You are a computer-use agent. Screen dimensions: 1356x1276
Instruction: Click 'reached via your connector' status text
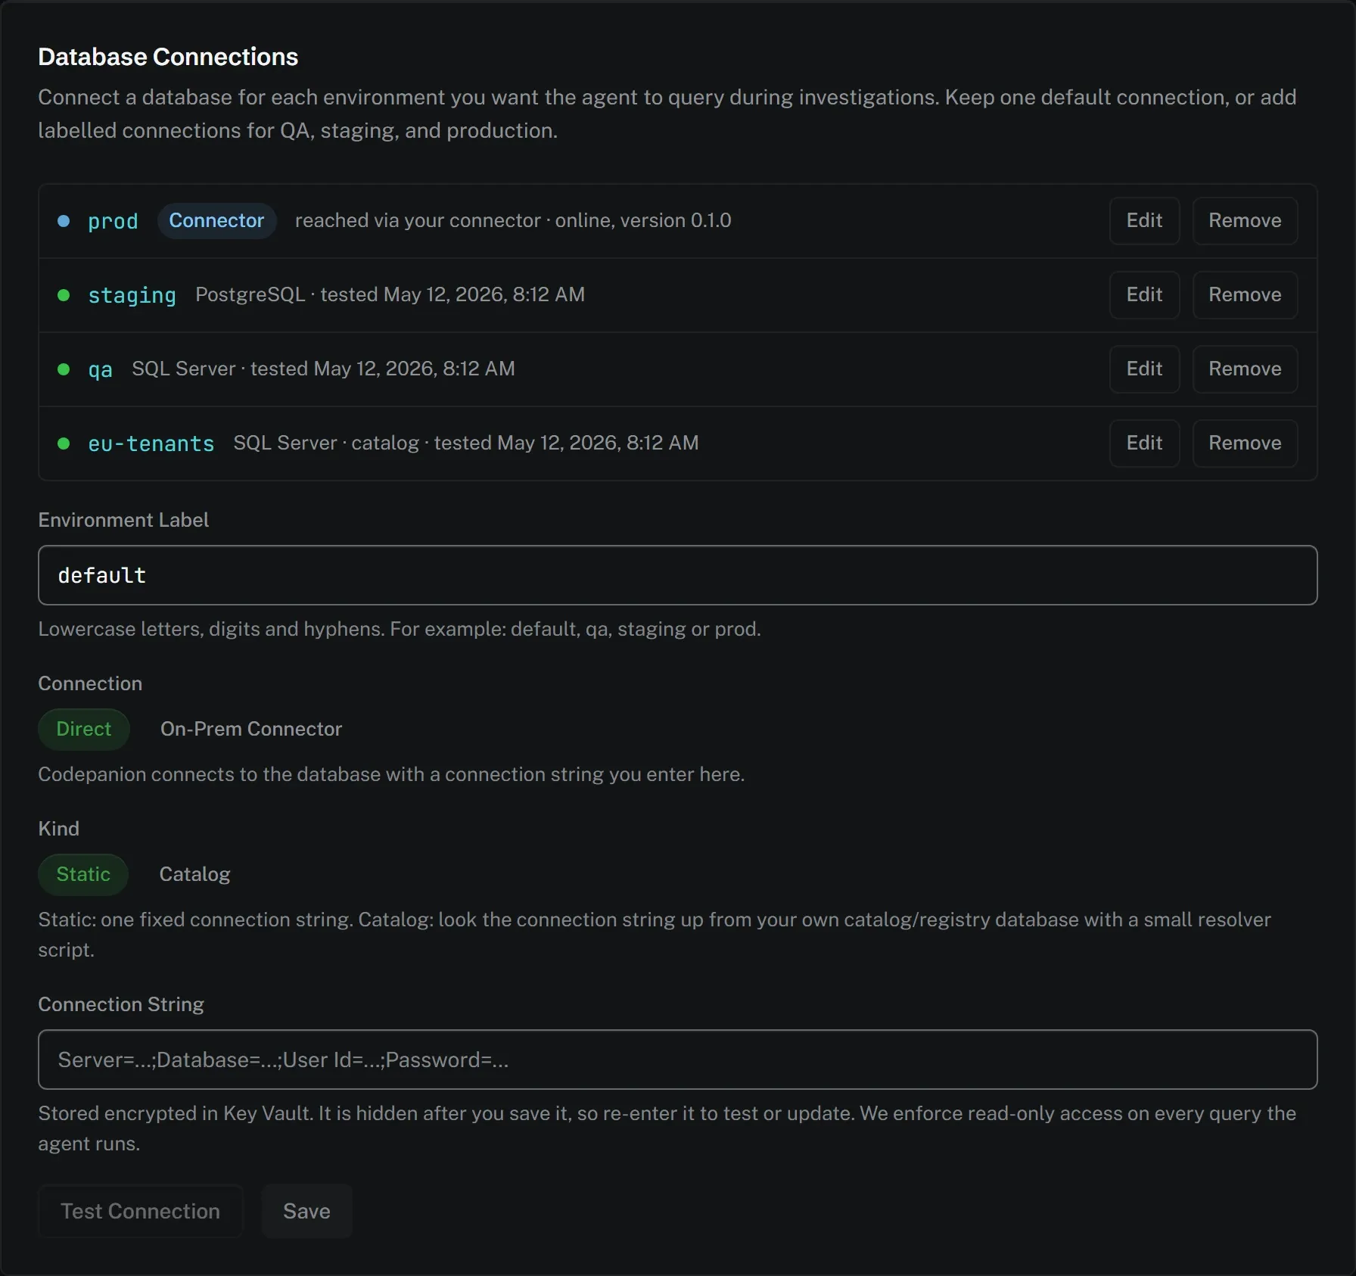click(418, 220)
